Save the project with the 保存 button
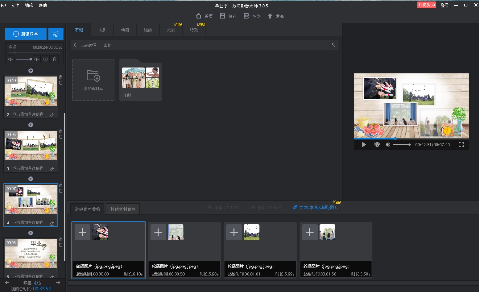Viewport: 479px width, 292px height. (x=228, y=16)
